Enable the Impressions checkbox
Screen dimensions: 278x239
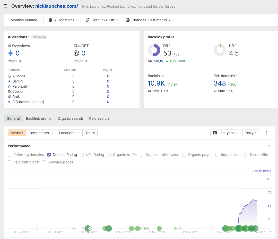pyautogui.click(x=217, y=155)
